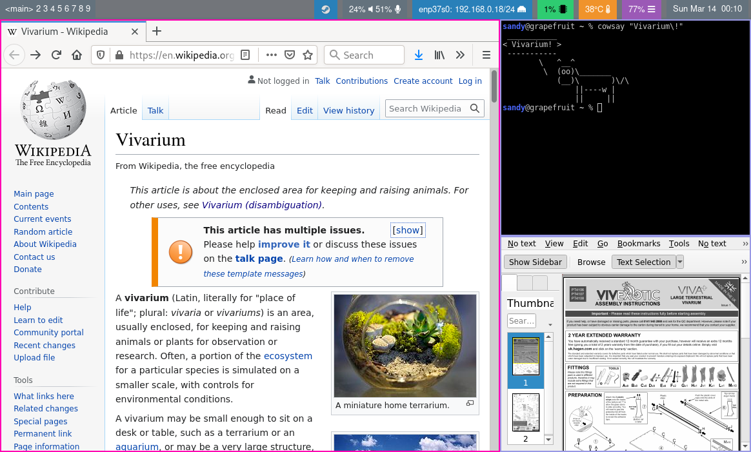Open the Firefox downloads arrow
Screen dimensions: 751x452
pos(419,55)
